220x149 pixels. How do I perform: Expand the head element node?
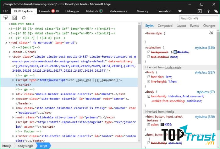pyautogui.click(x=10, y=52)
